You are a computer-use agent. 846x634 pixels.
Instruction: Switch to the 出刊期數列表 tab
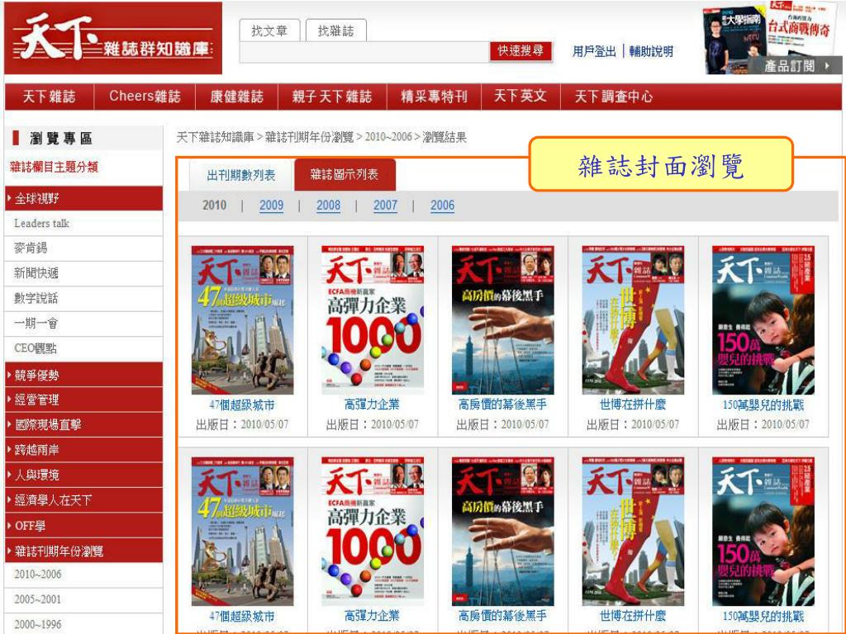point(241,175)
